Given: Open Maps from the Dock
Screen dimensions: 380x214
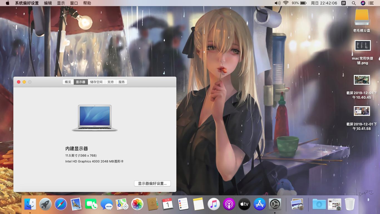Looking at the screenshot, I should click(122, 204).
